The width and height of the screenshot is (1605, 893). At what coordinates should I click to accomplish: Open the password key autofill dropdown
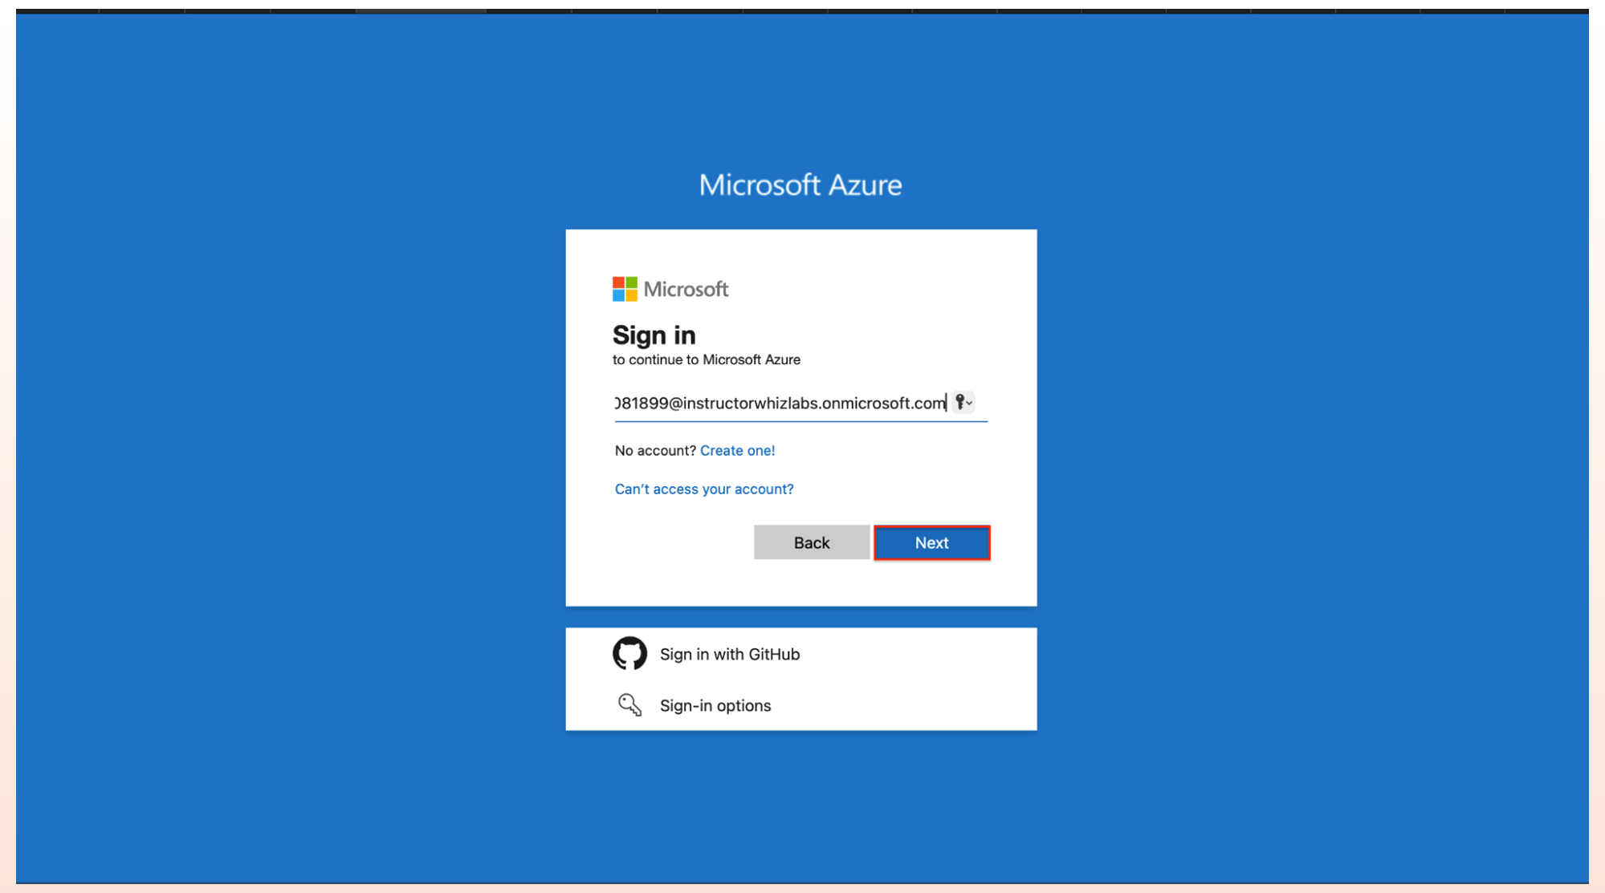(x=963, y=402)
